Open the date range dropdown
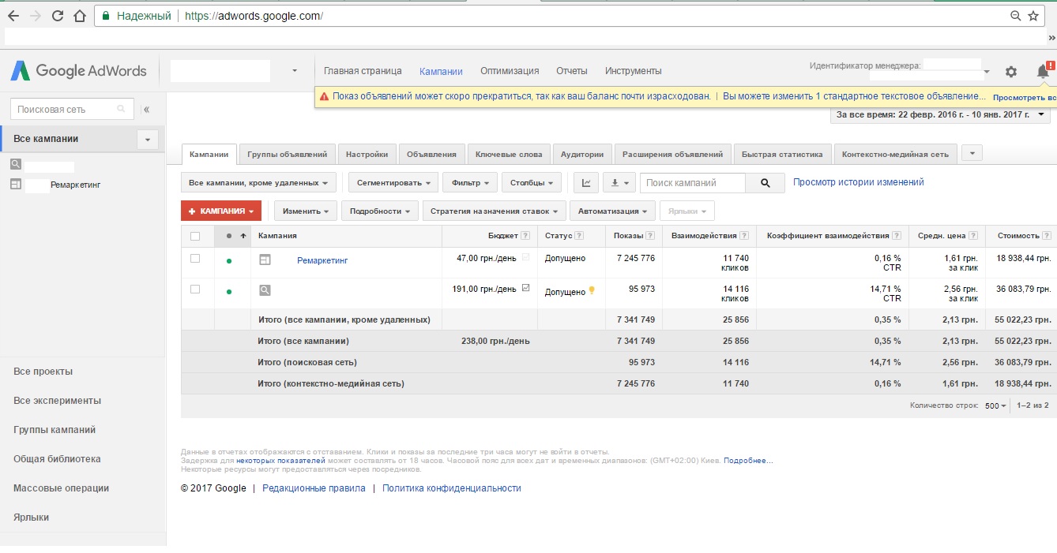 940,115
